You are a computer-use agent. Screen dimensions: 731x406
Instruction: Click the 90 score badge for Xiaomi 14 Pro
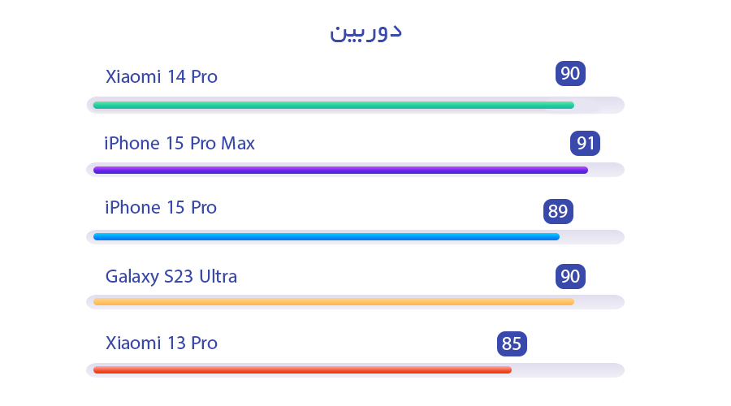[x=570, y=74]
